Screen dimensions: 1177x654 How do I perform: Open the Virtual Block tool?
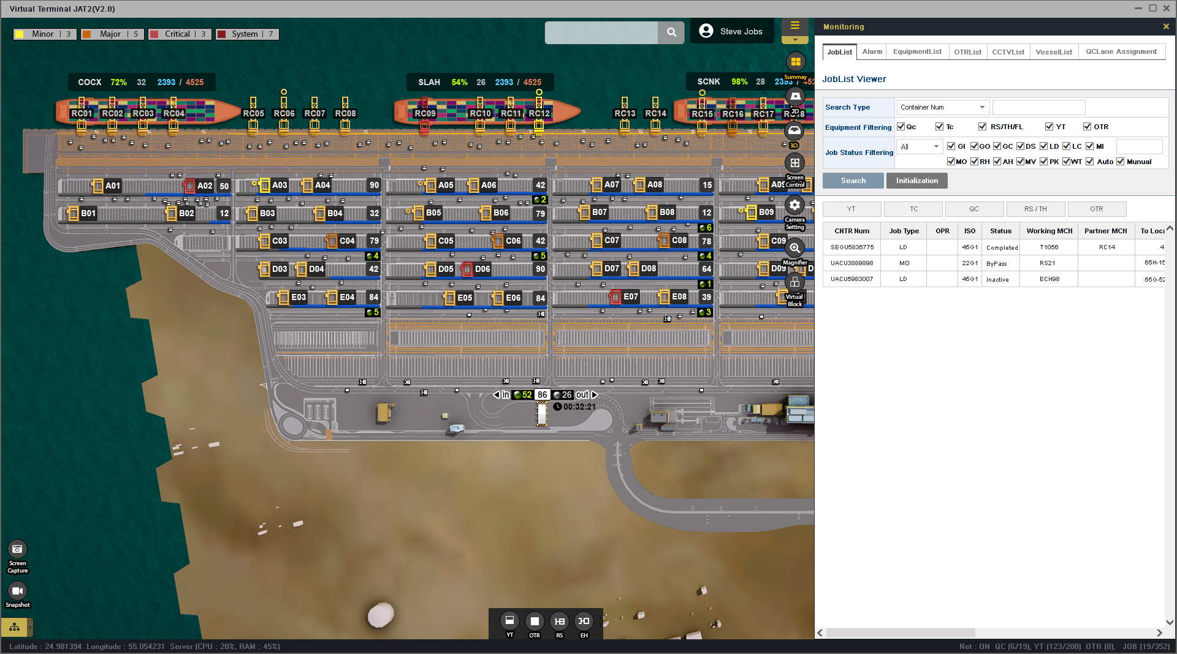(x=794, y=282)
